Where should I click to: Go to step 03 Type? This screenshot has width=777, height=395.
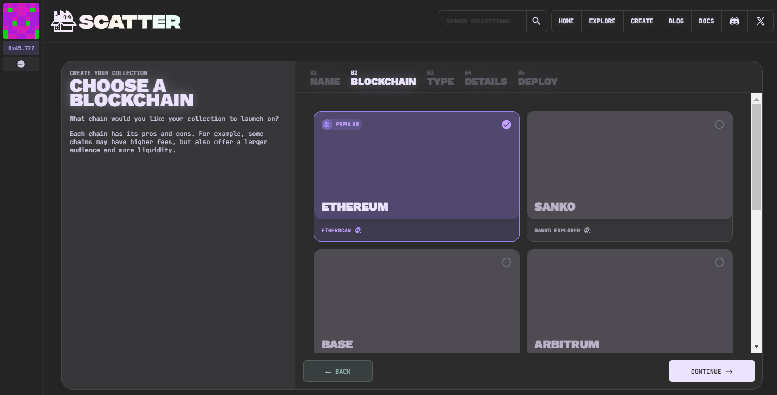[x=441, y=78]
